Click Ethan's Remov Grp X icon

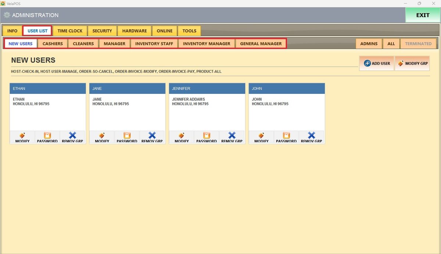click(x=72, y=135)
